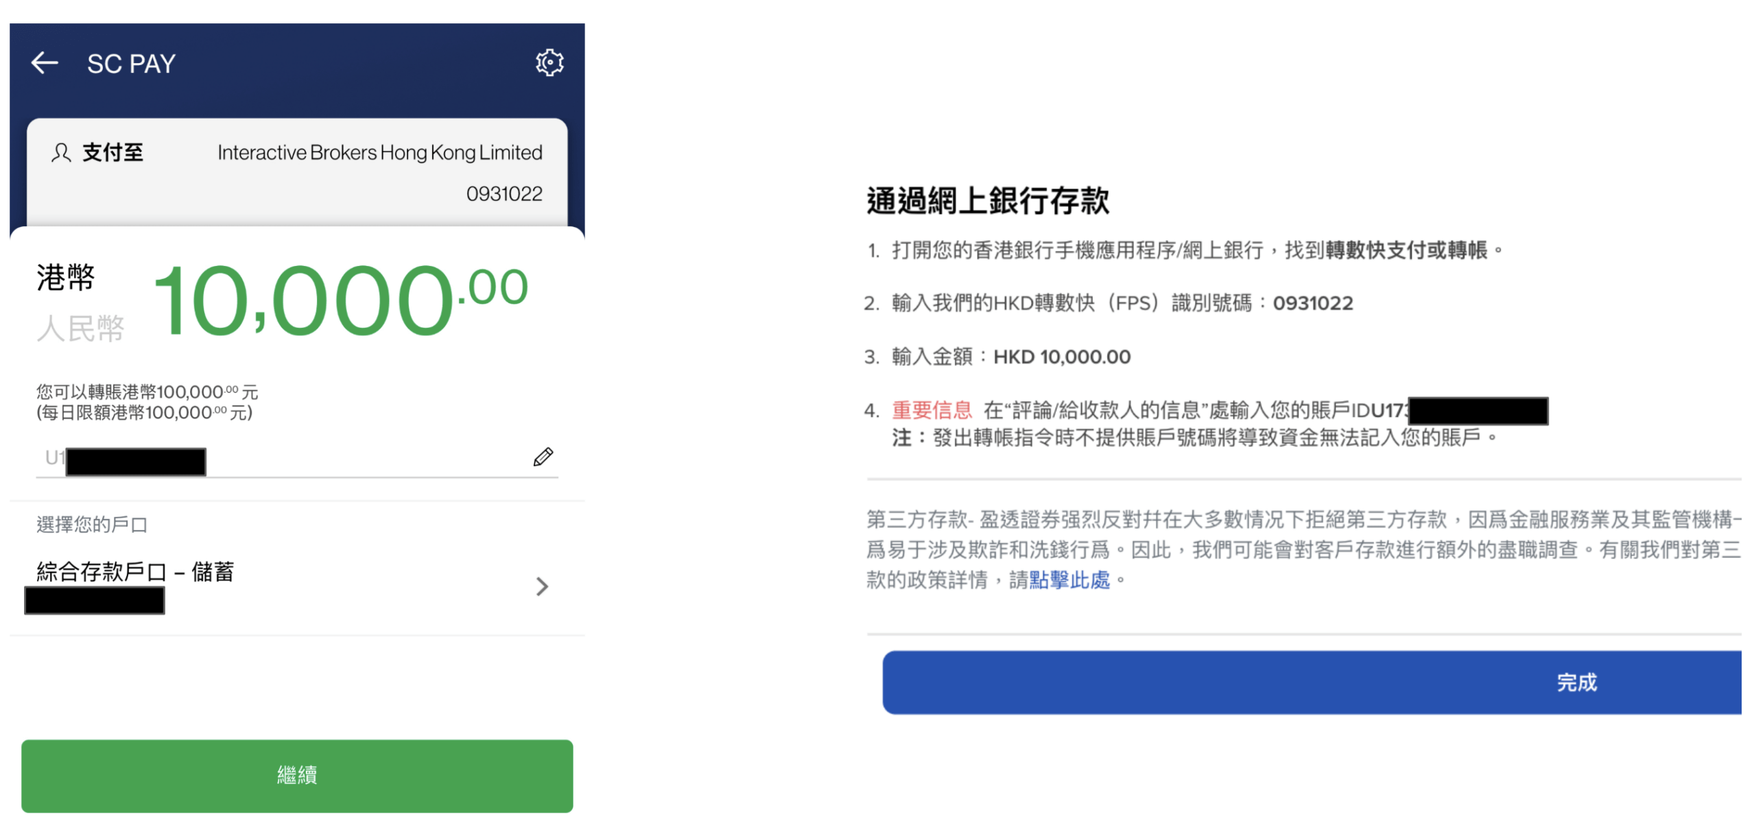Open the SC PAY settings gear
1756x822 pixels.
(x=549, y=63)
